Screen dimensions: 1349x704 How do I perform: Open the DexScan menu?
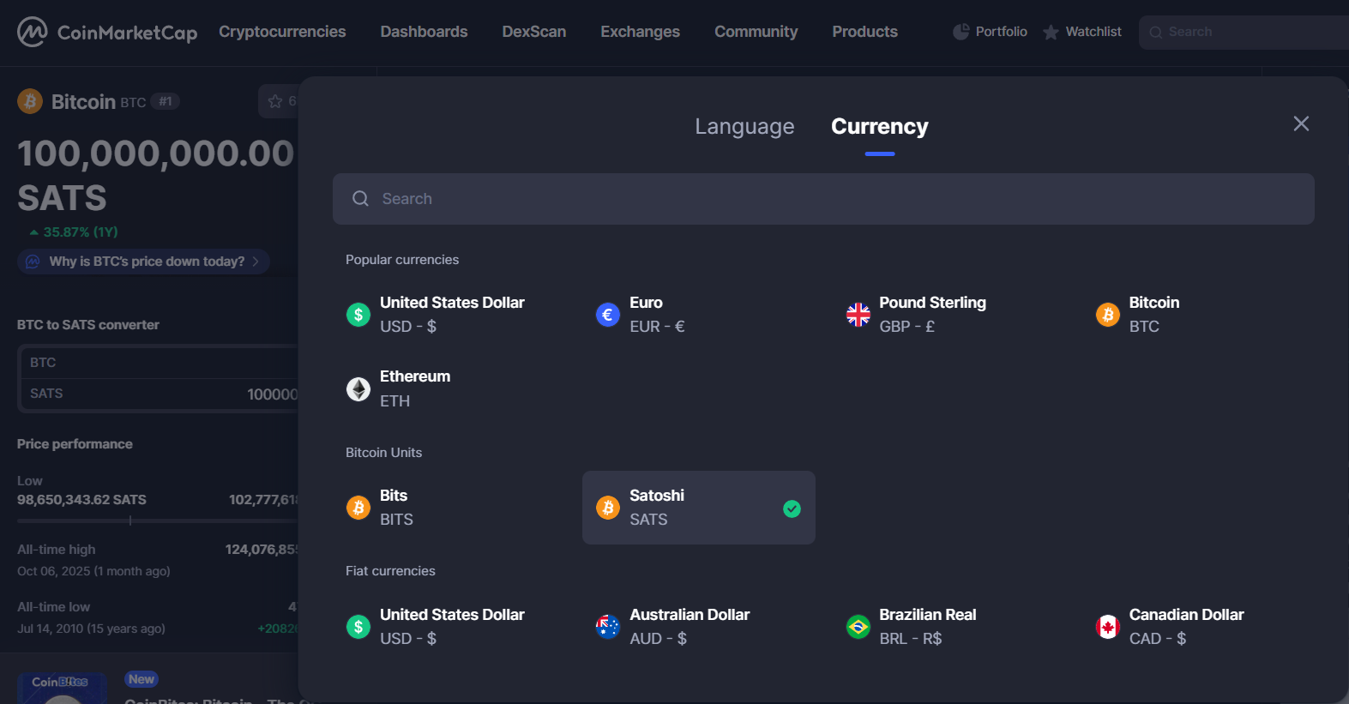pos(533,32)
